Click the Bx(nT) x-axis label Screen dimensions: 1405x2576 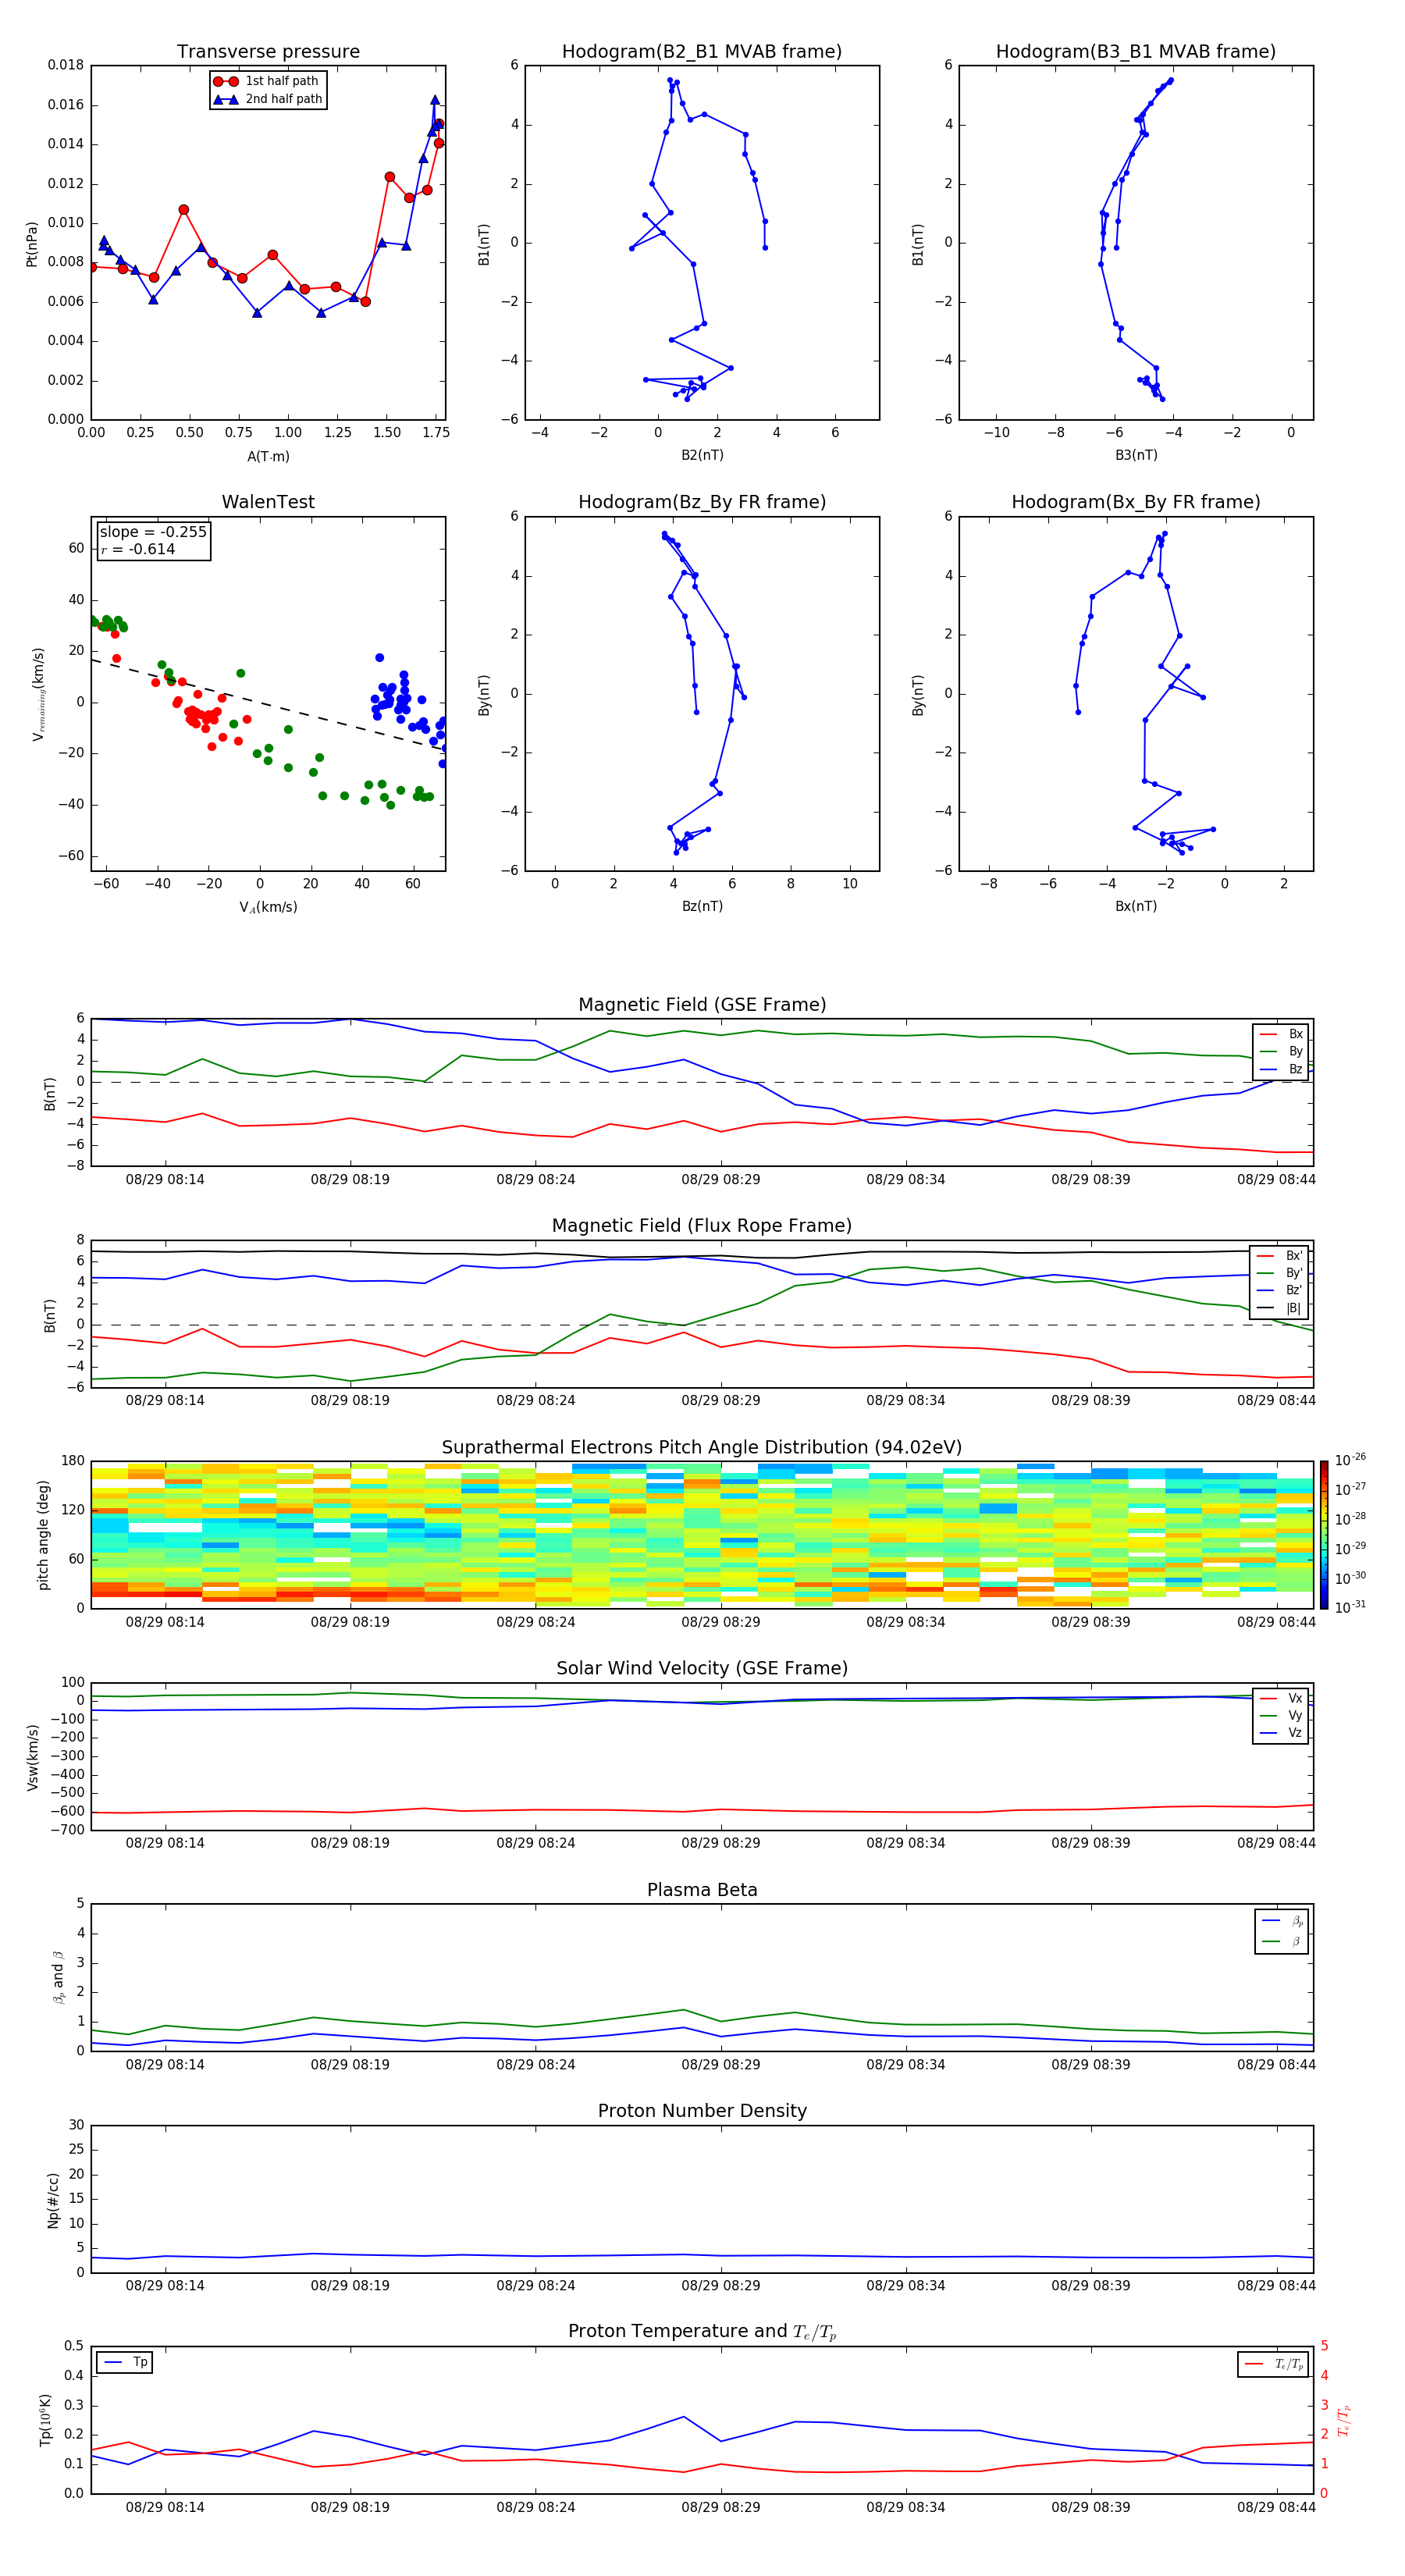pos(1136,907)
